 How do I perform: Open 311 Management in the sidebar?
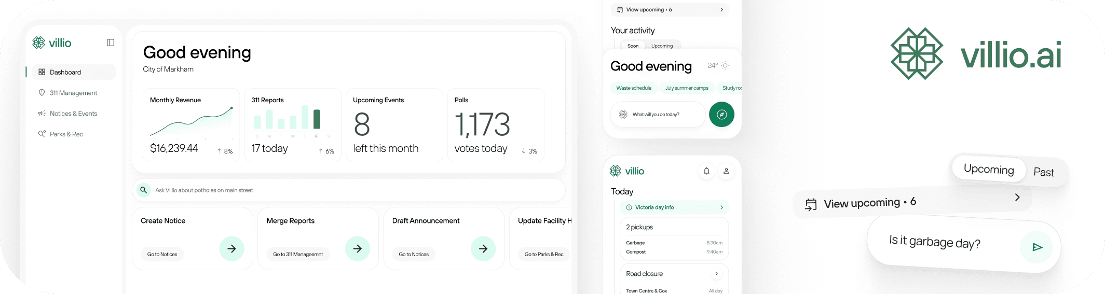[74, 93]
